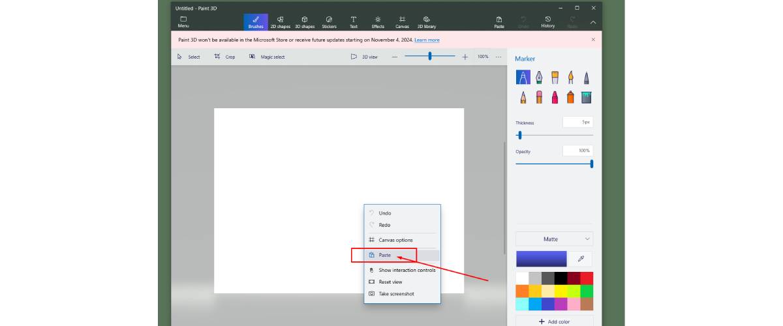Open the Effects panel
This screenshot has width=783, height=326.
[x=378, y=22]
